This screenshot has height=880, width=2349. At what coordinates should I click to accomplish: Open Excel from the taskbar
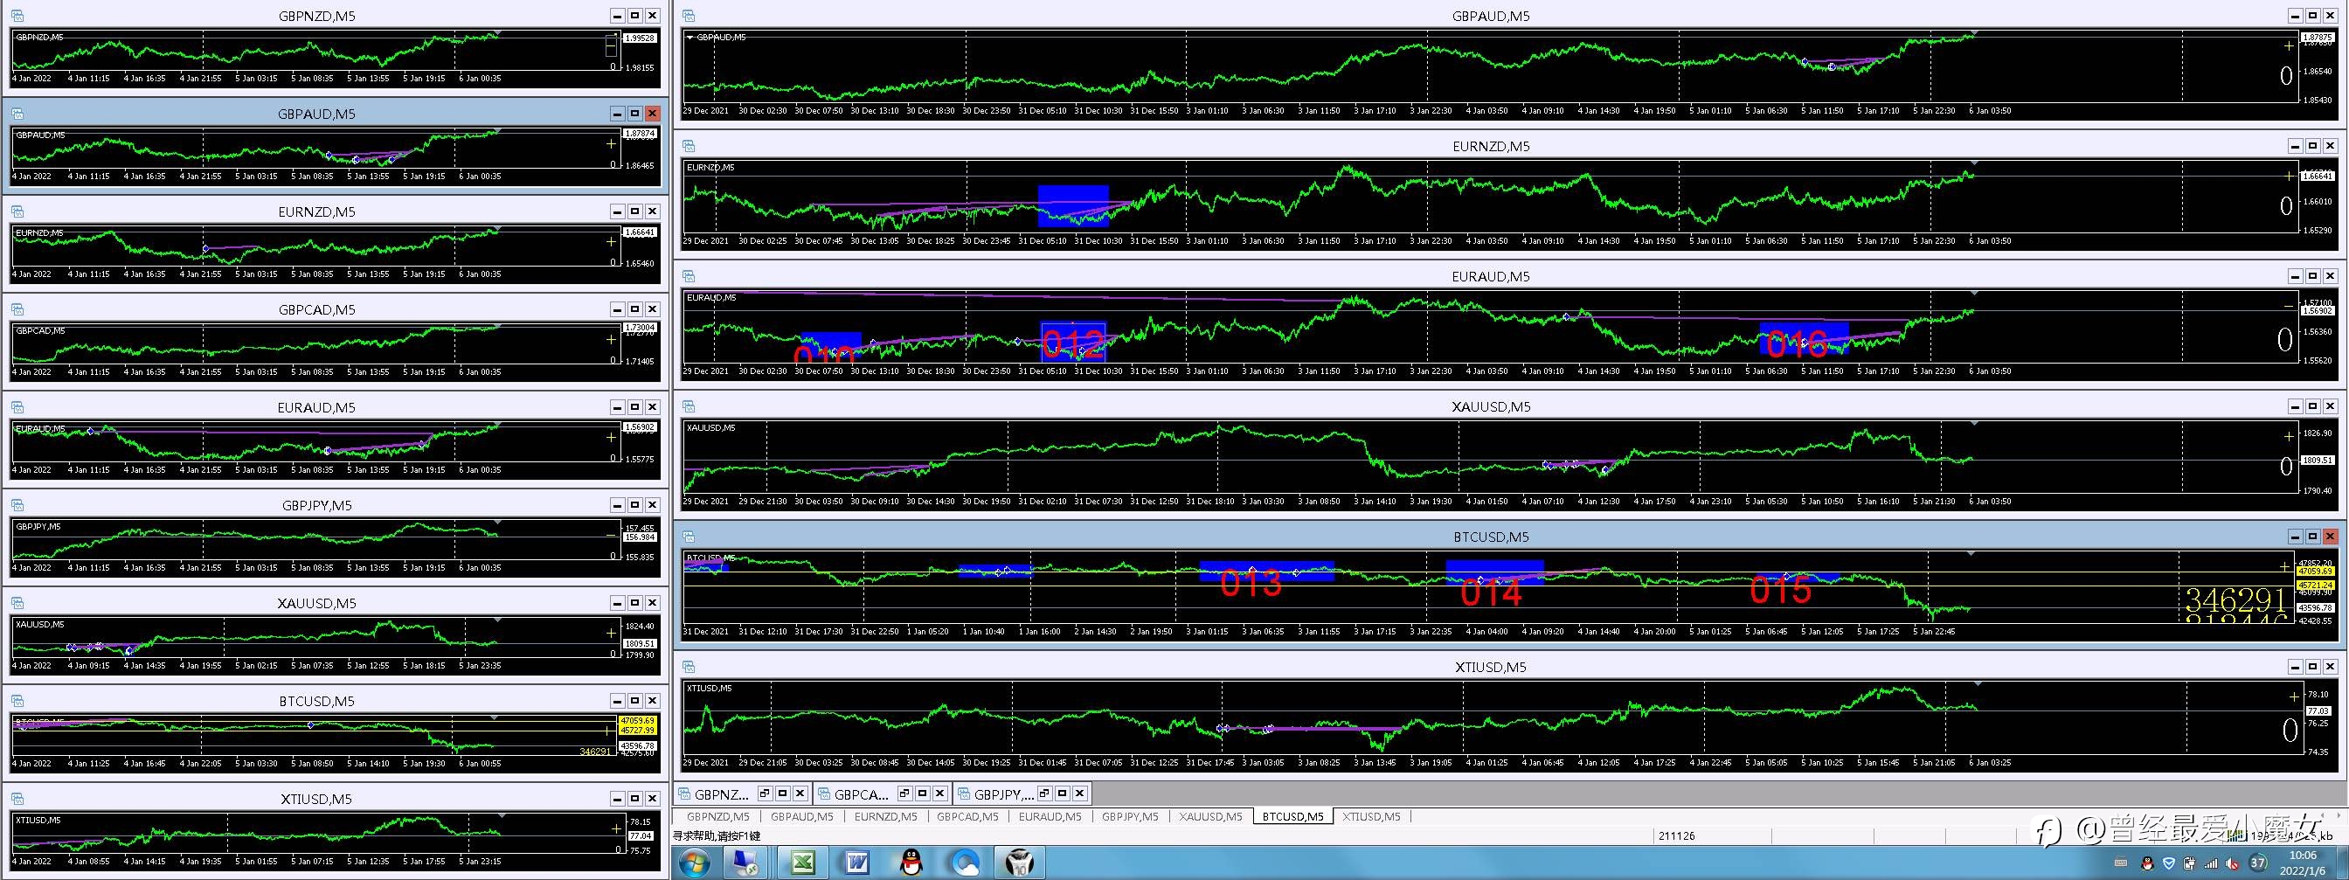point(802,862)
